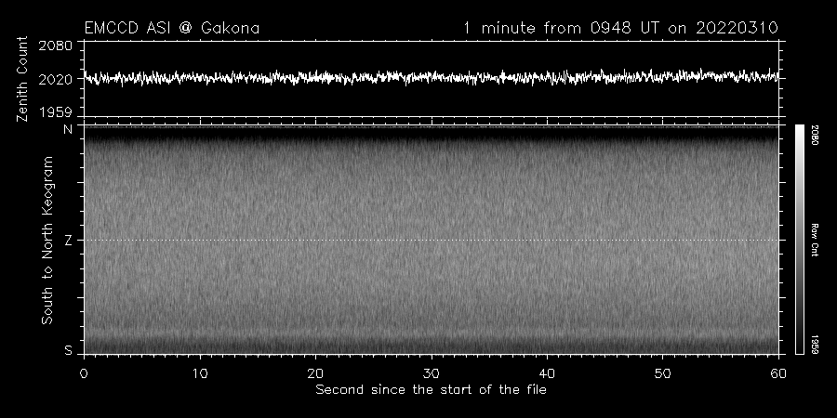Click the 'Zenith Count' axis label
The height and width of the screenshot is (418, 837).
coord(22,79)
